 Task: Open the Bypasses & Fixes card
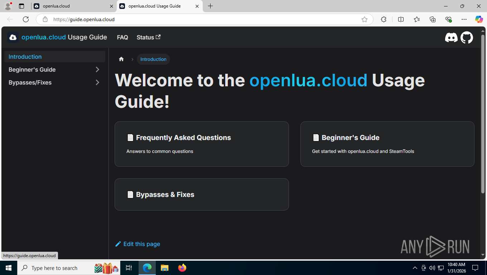tap(202, 194)
